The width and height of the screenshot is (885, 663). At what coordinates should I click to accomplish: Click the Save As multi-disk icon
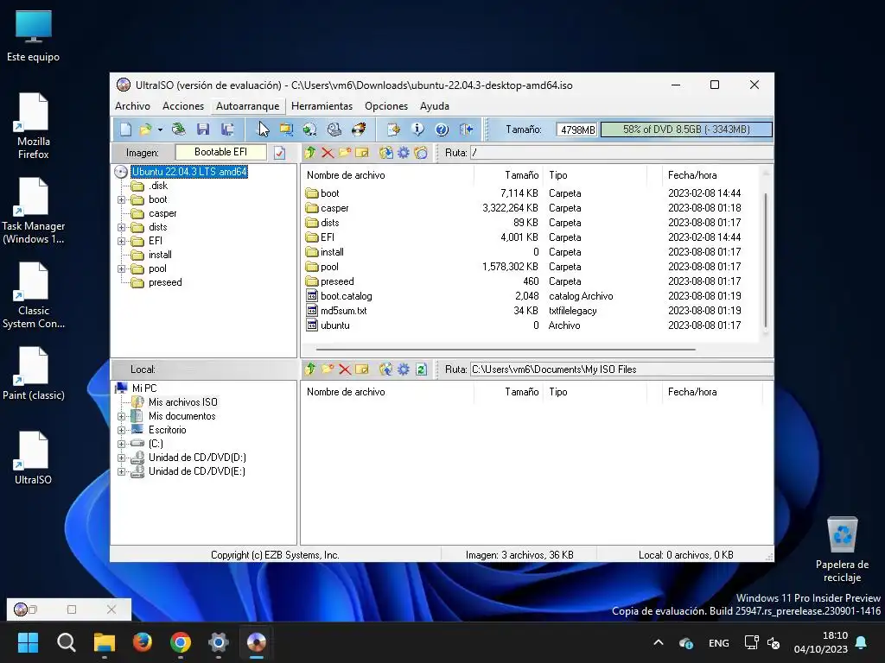(x=227, y=129)
